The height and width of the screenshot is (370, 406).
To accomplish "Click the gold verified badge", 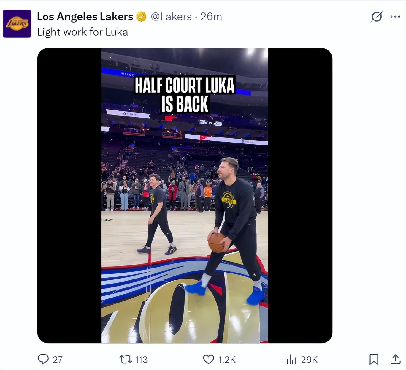I will coord(141,17).
